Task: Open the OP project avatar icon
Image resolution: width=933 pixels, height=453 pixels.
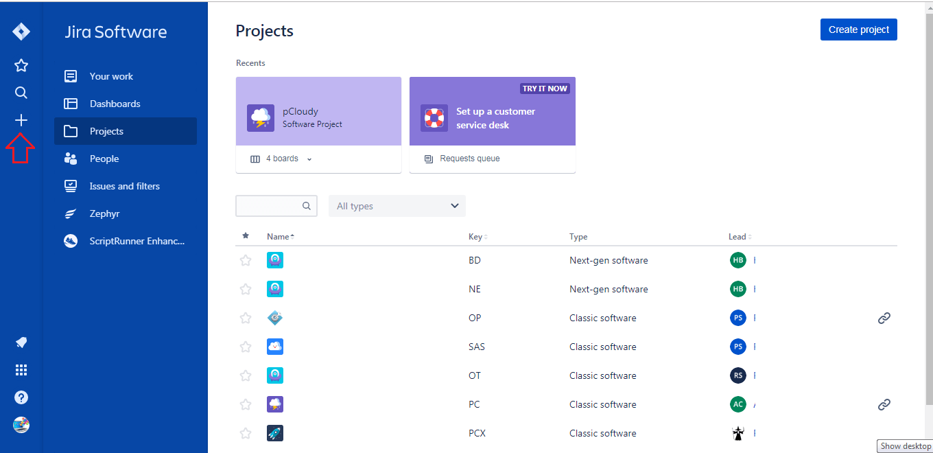Action: [275, 318]
